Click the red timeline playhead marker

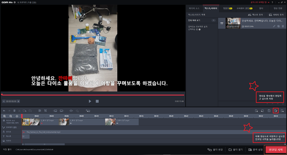pos(22,116)
